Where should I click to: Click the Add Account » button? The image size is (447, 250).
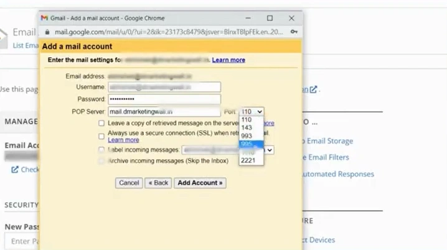pos(200,183)
